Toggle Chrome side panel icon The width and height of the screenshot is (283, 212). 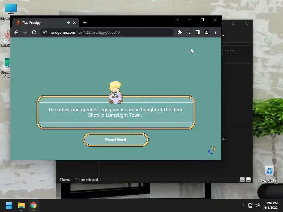click(x=197, y=32)
